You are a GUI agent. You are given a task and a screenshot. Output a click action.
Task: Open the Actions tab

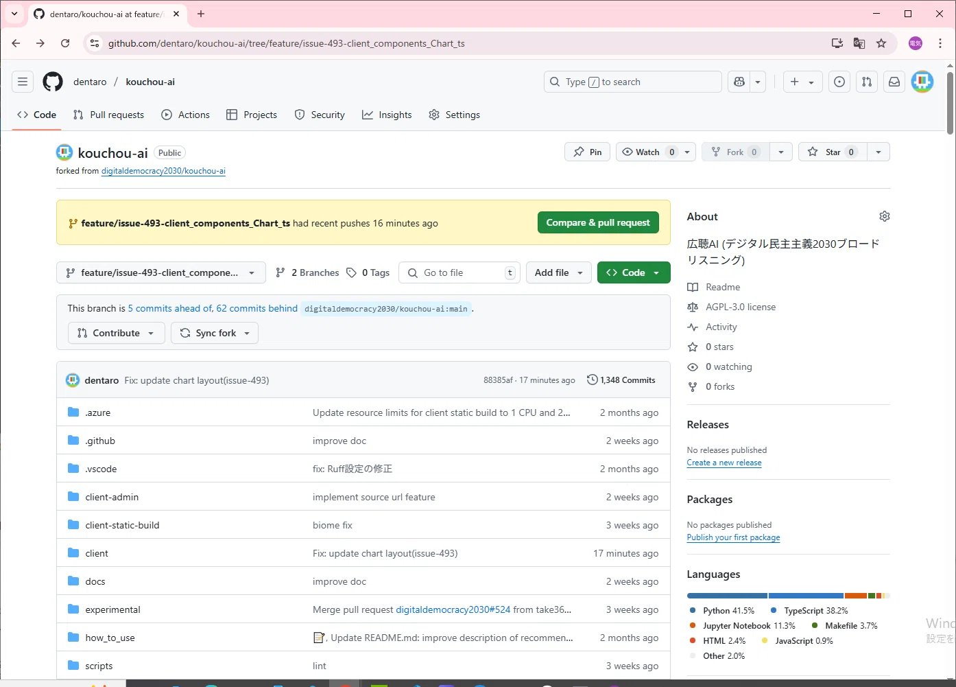click(x=186, y=115)
